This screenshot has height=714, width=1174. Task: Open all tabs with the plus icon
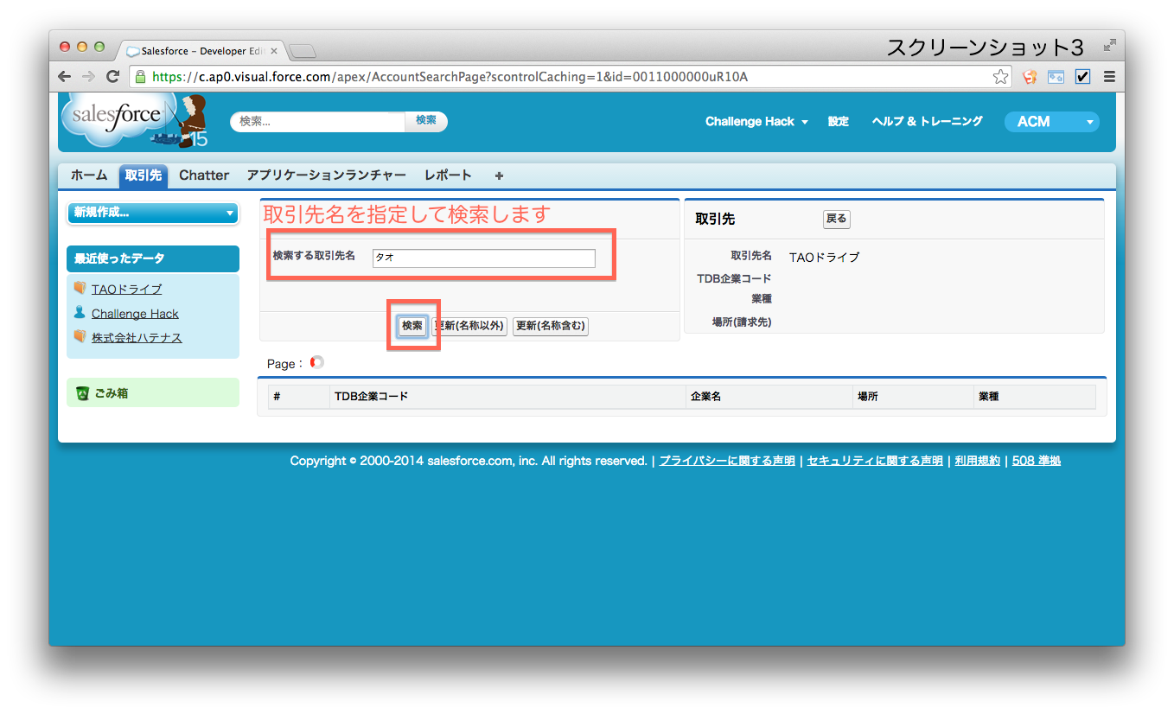tap(499, 175)
